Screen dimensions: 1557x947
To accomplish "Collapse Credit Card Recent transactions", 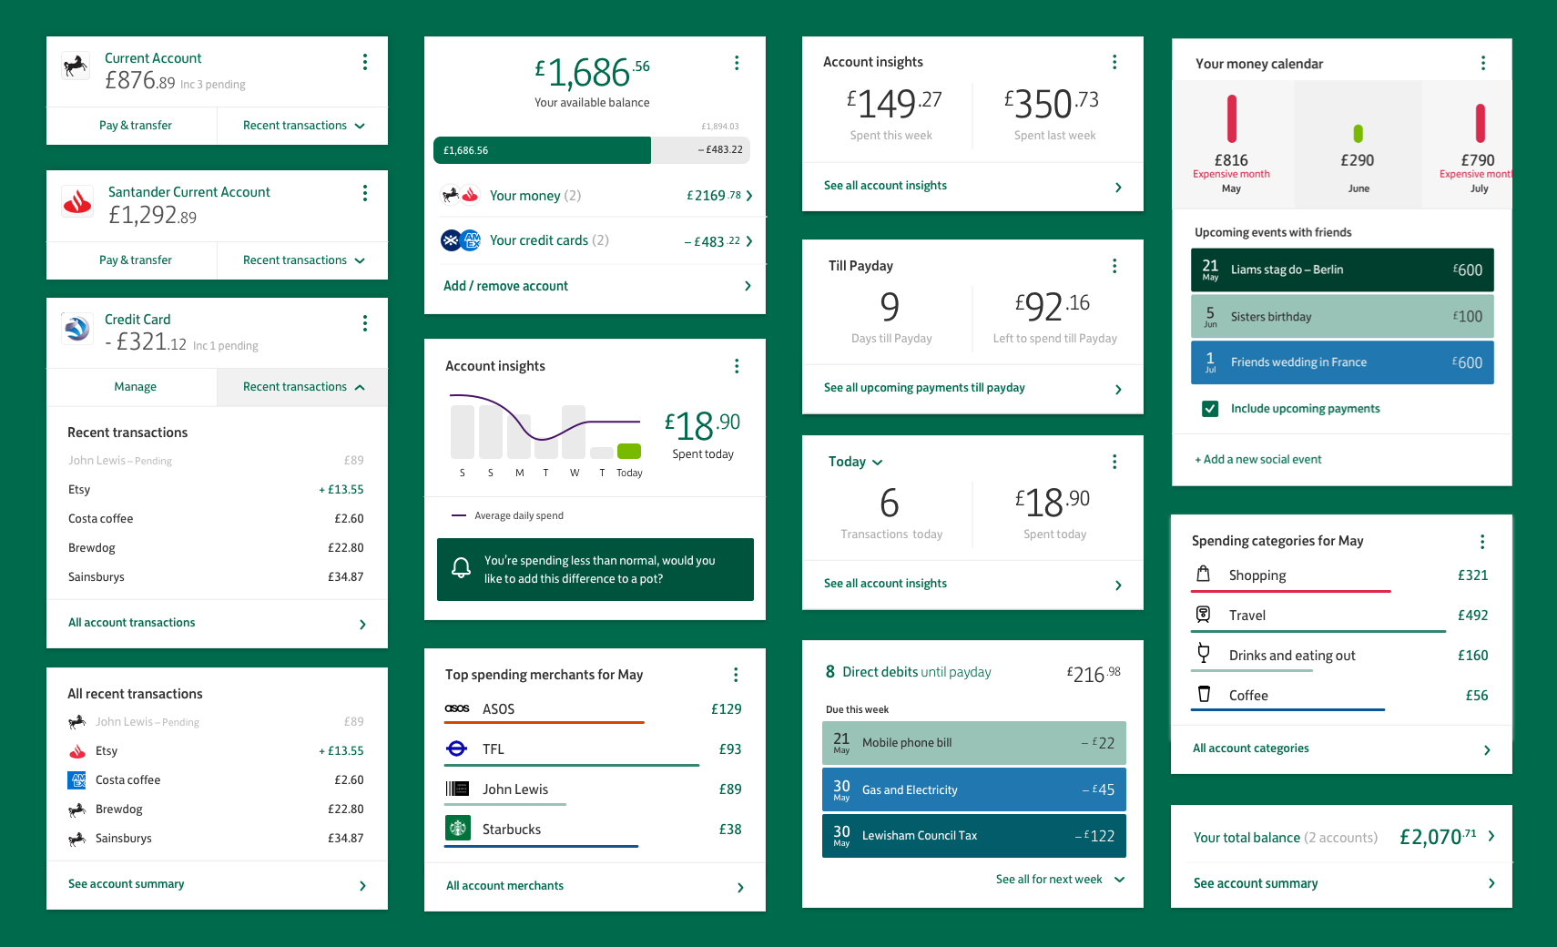I will click(303, 387).
